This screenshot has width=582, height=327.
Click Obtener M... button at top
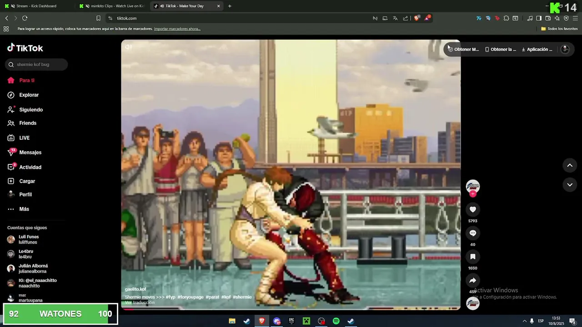point(464,50)
